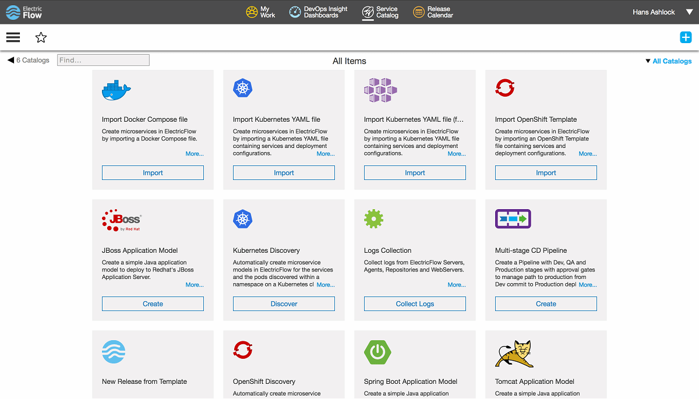Screen dimensions: 699x399
Task: Click the ElectricFlow wave icon on New Release card
Action: tap(114, 352)
